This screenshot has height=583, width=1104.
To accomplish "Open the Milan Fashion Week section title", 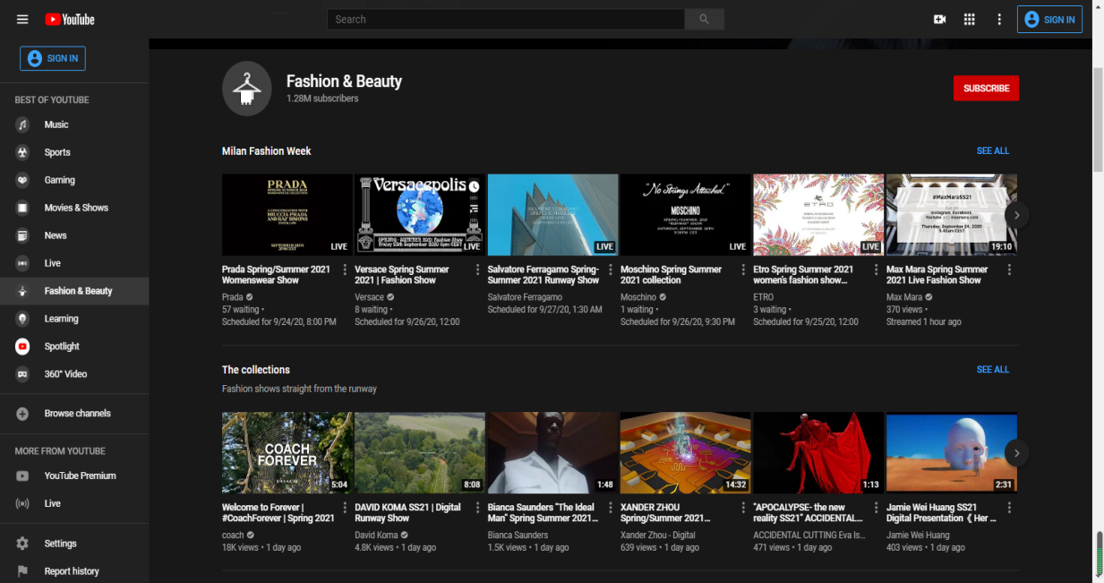I will point(267,151).
